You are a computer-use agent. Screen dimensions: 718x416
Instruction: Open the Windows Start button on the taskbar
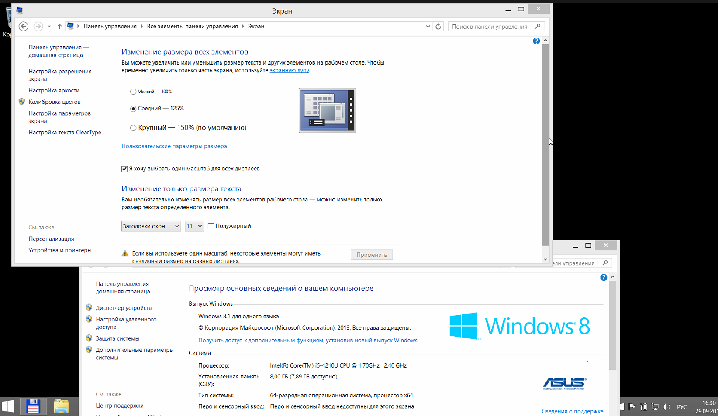[x=8, y=406]
